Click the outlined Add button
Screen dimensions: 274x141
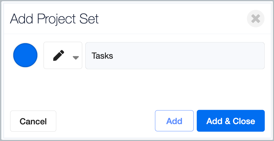[x=174, y=121]
